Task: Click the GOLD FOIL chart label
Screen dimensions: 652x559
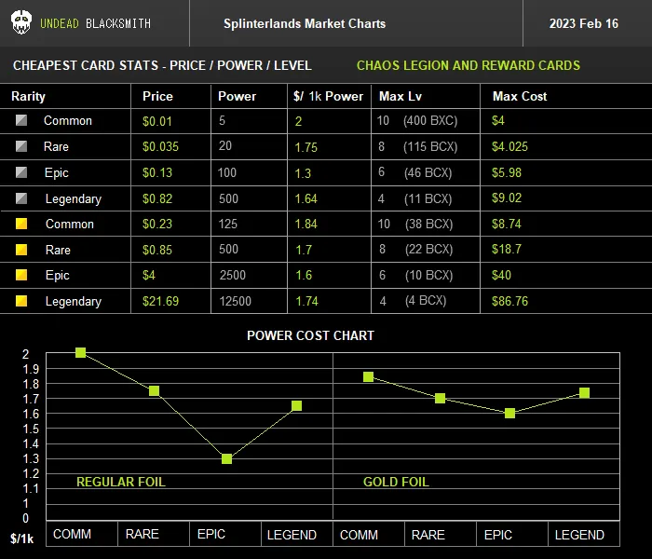Action: click(x=396, y=482)
